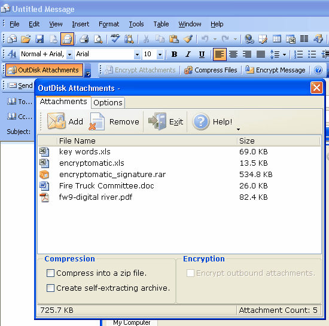The width and height of the screenshot is (329, 326).
Task: Click the Add attachment icon
Action: (x=56, y=121)
